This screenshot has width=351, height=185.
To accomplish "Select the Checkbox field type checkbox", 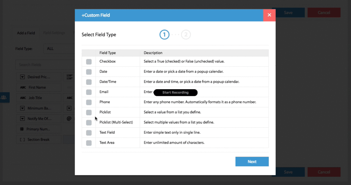I will (x=89, y=62).
